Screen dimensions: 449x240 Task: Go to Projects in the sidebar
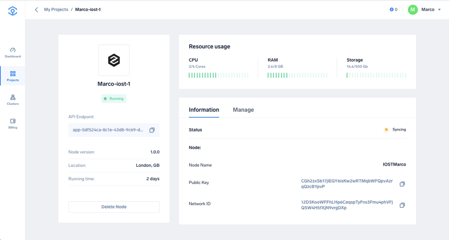[x=12, y=76]
